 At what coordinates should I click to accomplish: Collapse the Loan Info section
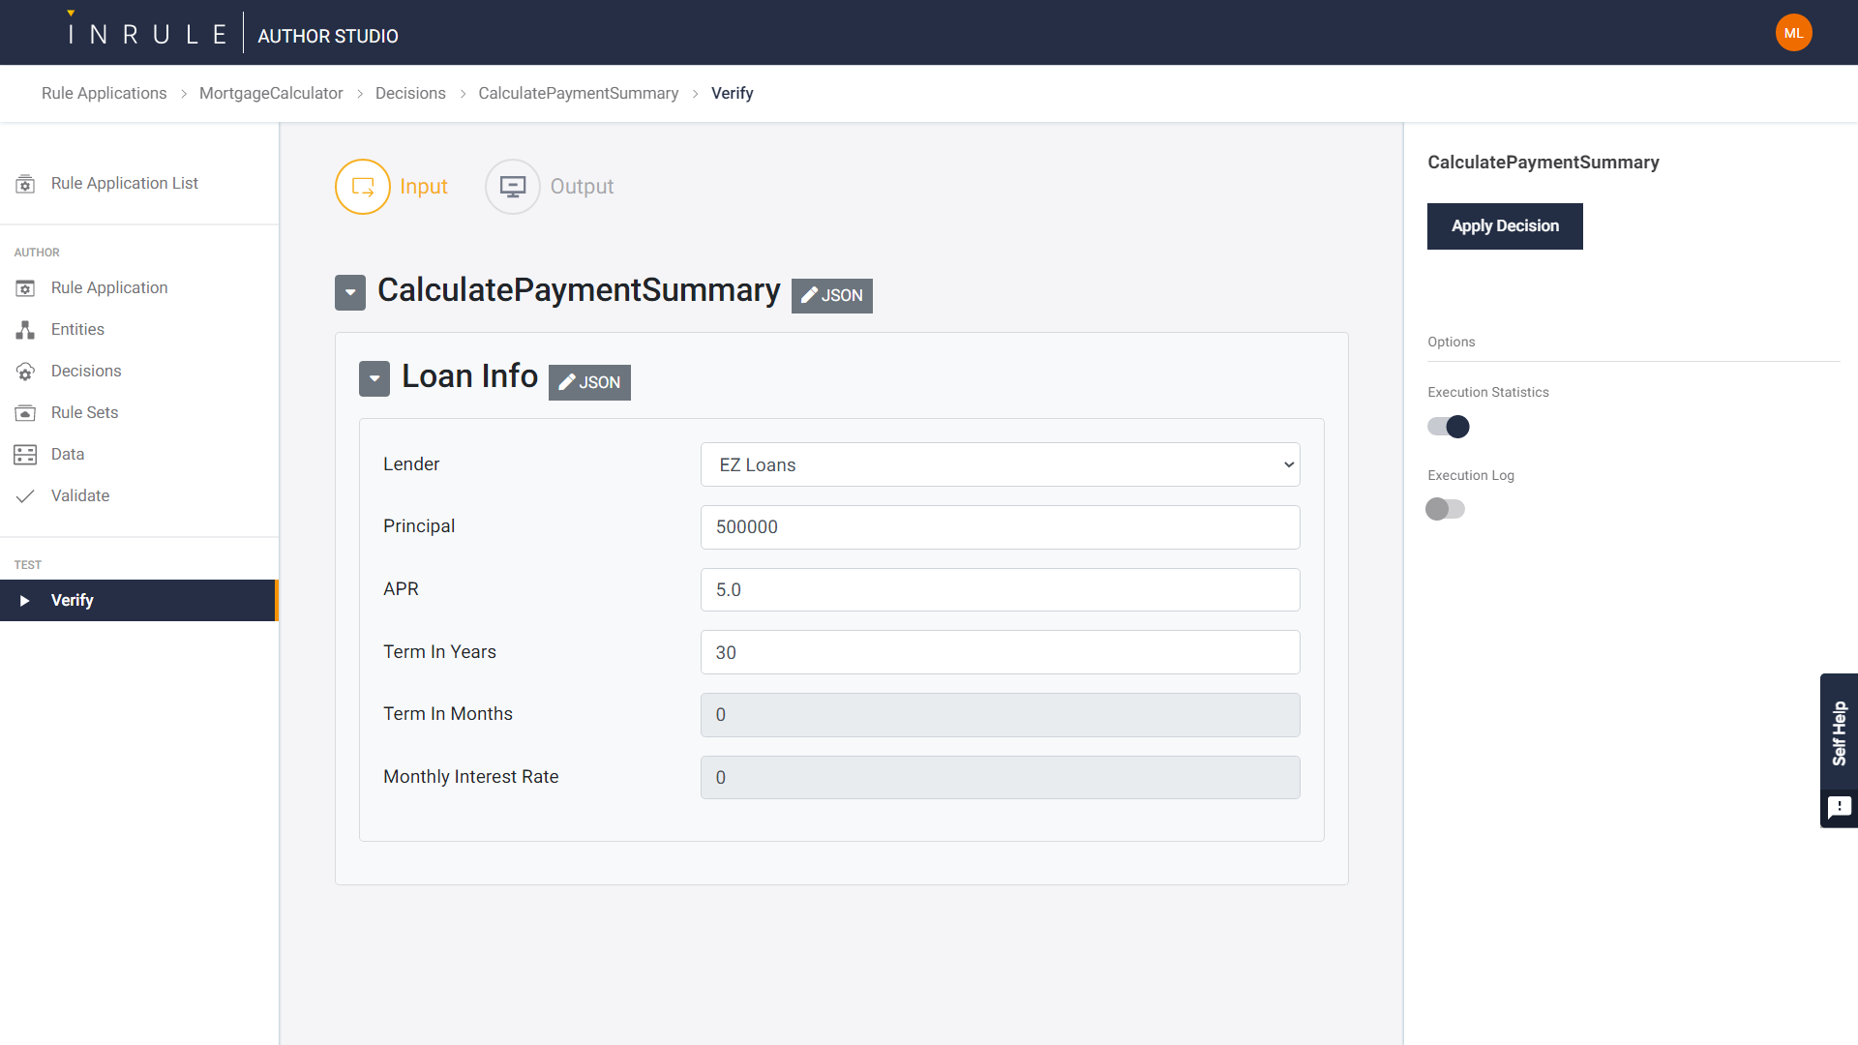(x=375, y=378)
